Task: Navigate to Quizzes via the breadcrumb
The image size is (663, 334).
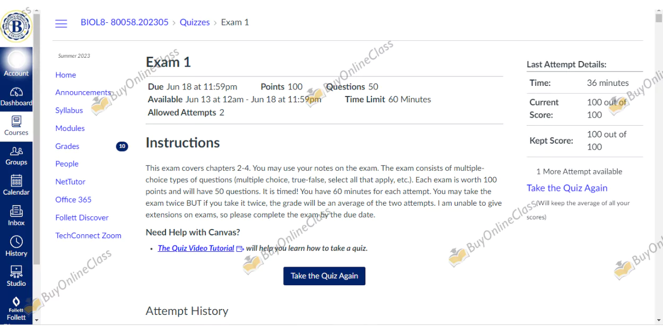Action: pyautogui.click(x=195, y=22)
